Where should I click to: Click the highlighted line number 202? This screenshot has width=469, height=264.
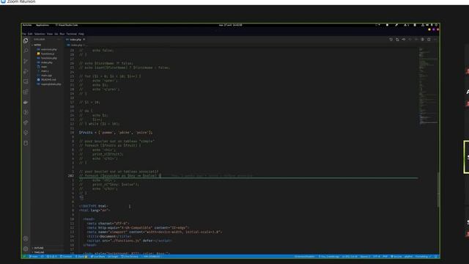[71, 176]
